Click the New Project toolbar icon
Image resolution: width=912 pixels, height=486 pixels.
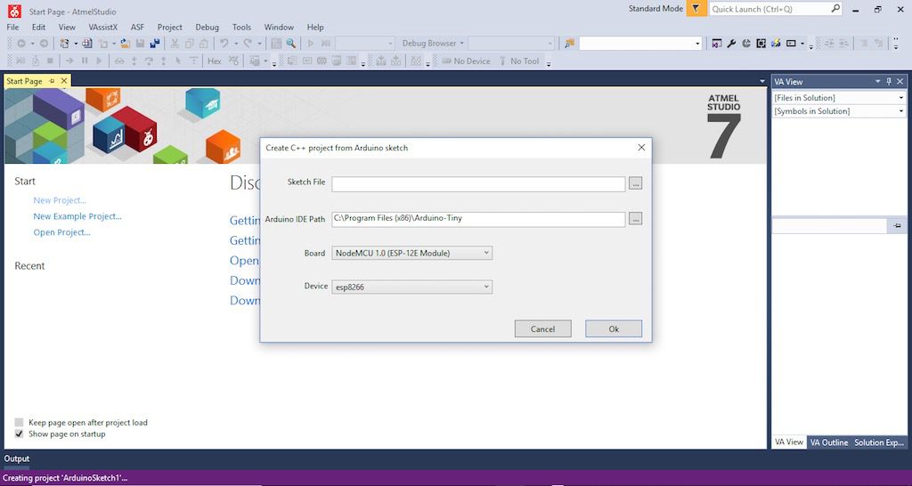pos(64,44)
